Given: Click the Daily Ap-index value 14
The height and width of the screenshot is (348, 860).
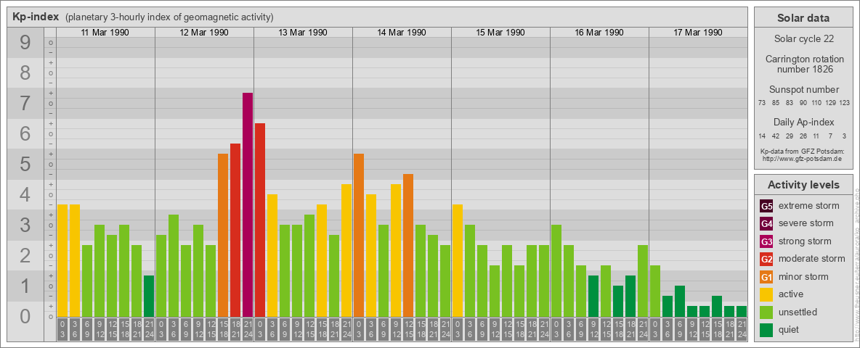Looking at the screenshot, I should pyautogui.click(x=762, y=136).
